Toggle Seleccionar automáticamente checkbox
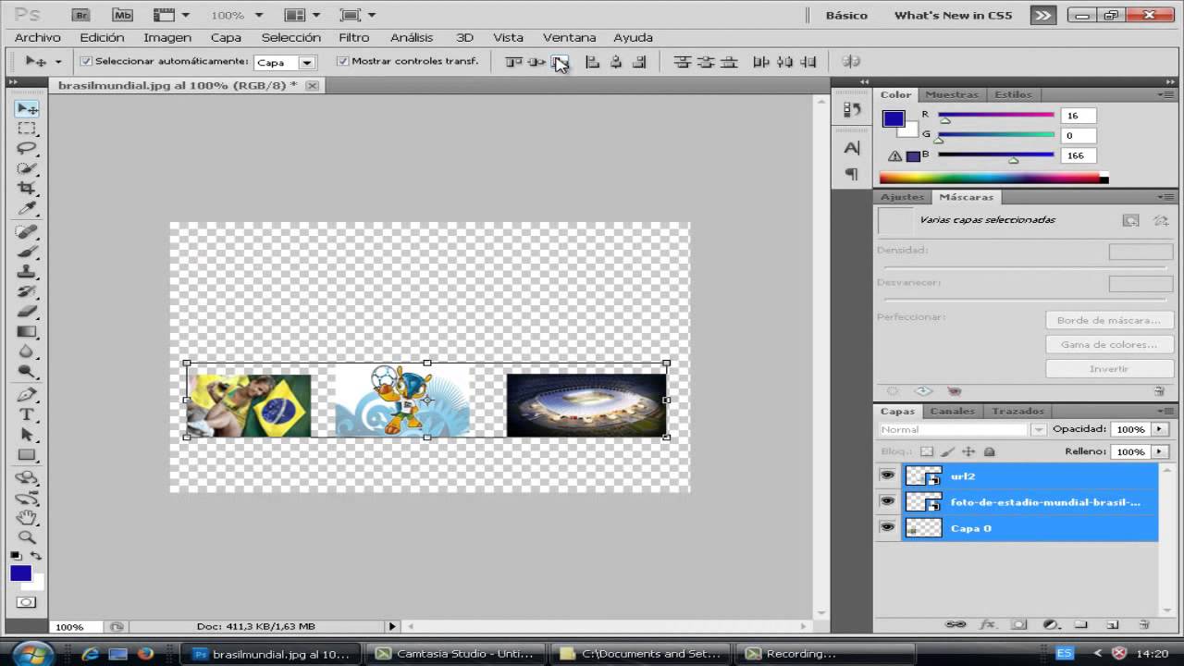1184x666 pixels. tap(86, 61)
